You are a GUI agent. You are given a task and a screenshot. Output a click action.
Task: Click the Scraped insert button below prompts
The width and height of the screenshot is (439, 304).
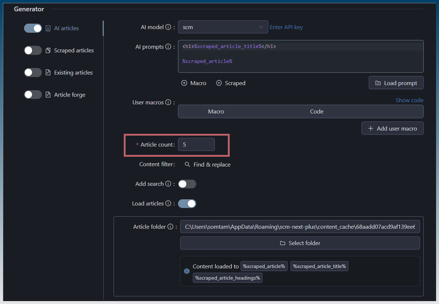(x=231, y=83)
